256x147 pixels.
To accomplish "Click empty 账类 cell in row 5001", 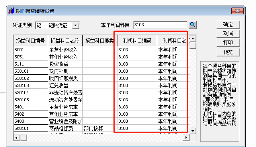I will tap(100, 50).
